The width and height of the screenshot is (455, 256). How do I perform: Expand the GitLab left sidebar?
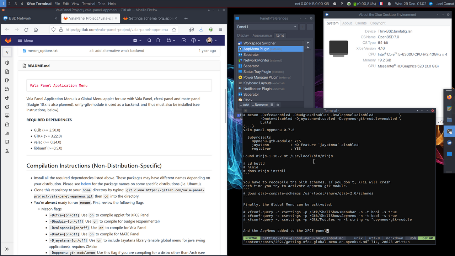[x=7, y=249]
